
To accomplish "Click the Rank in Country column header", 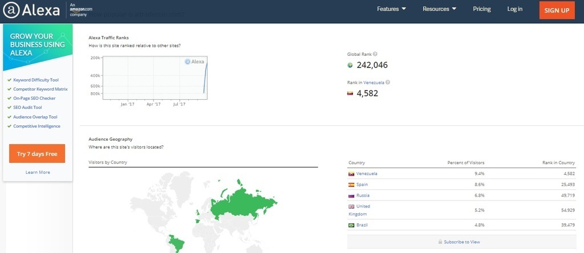I will pos(559,163).
